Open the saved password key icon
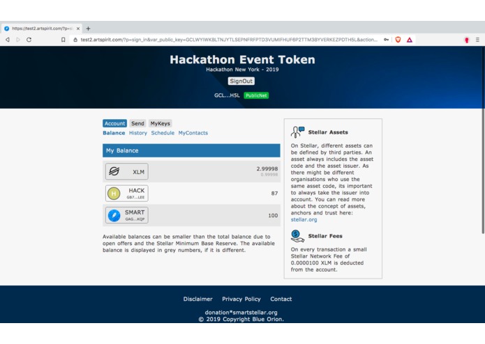This screenshot has width=485, height=344. click(386, 40)
